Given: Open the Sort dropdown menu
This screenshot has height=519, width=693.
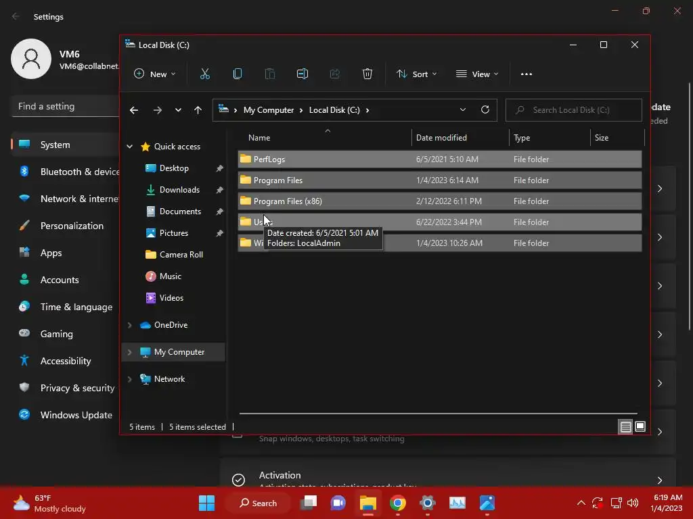Looking at the screenshot, I should click(416, 74).
